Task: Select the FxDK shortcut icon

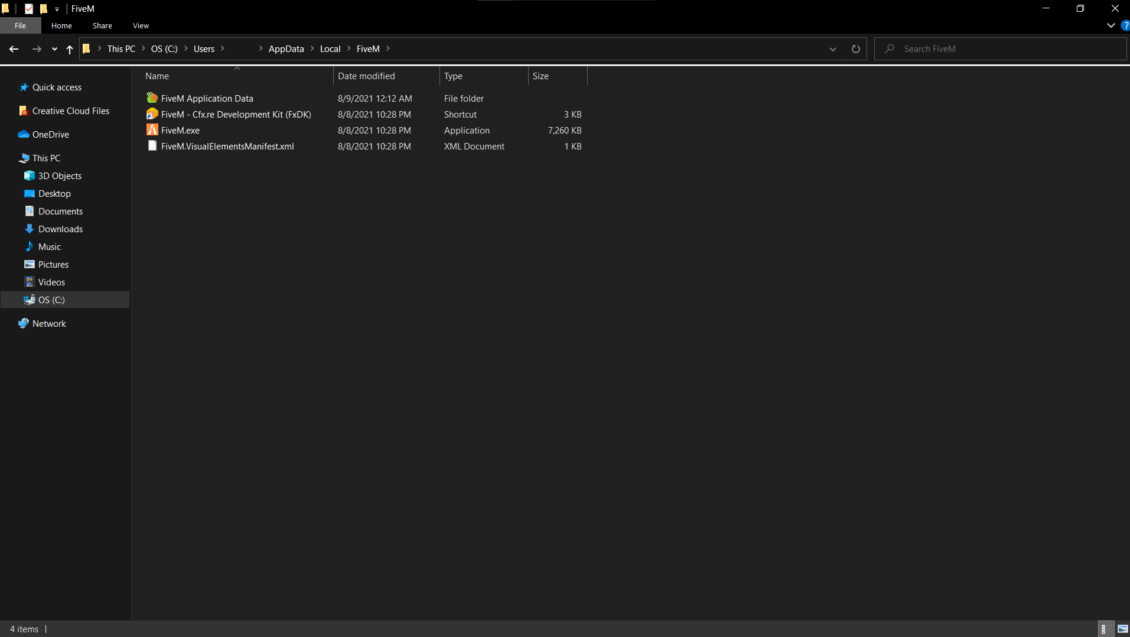Action: [152, 114]
